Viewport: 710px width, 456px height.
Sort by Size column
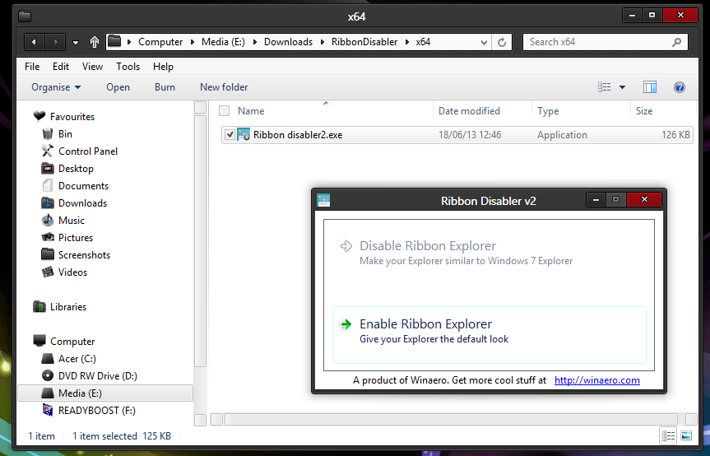point(644,111)
